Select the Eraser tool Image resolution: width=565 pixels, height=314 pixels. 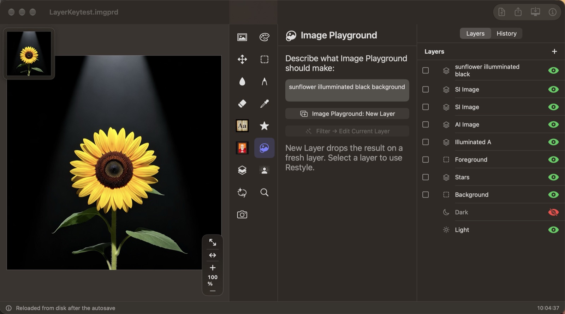tap(242, 103)
